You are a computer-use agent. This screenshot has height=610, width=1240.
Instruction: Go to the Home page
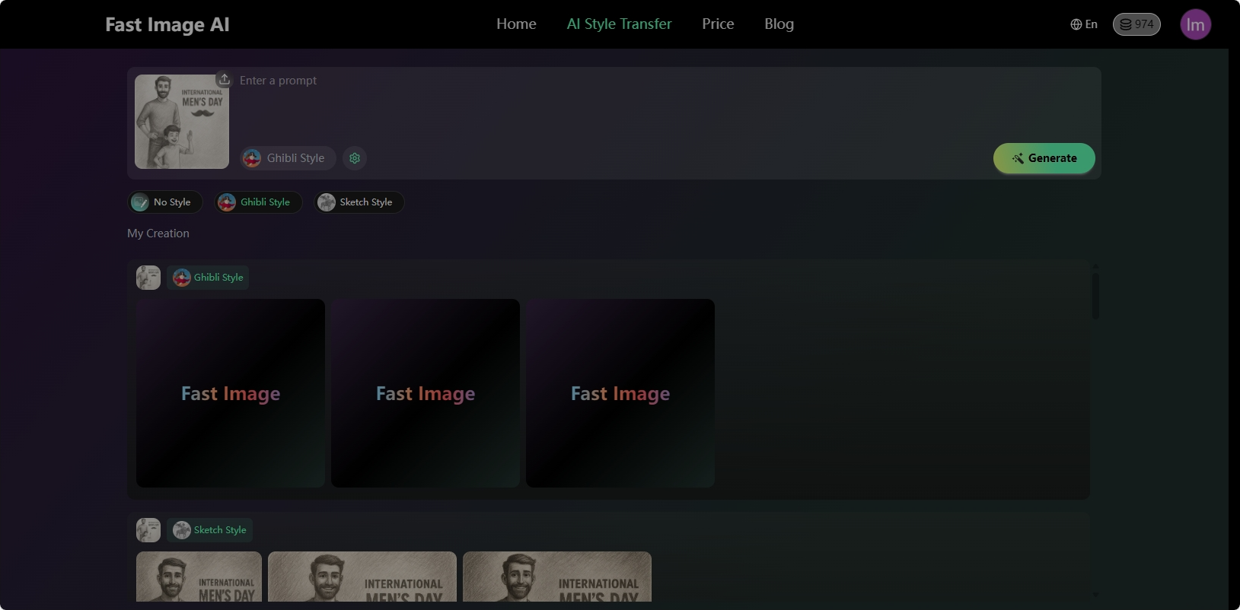pyautogui.click(x=516, y=24)
